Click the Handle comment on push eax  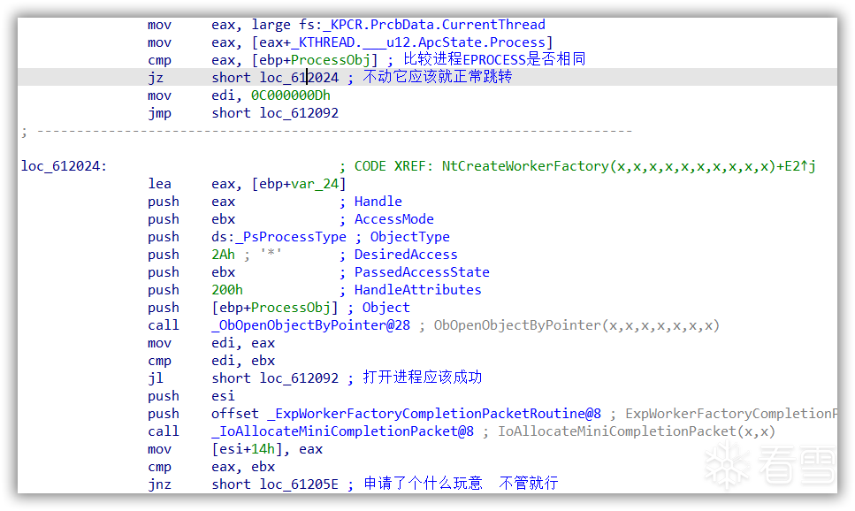coord(378,202)
